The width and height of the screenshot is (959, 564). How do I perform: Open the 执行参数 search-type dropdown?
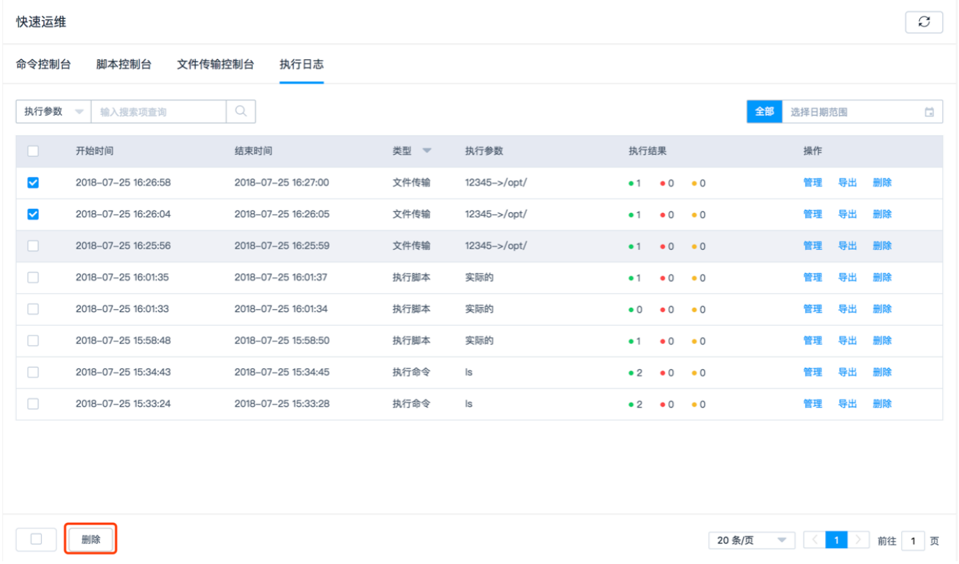(x=53, y=111)
